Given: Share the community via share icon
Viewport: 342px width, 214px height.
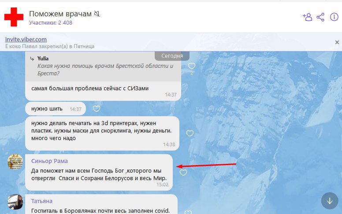Looking at the screenshot, I should click(320, 17).
